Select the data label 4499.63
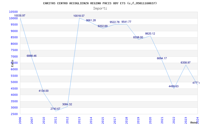The height and width of the screenshot is (125, 200). coord(173,86)
